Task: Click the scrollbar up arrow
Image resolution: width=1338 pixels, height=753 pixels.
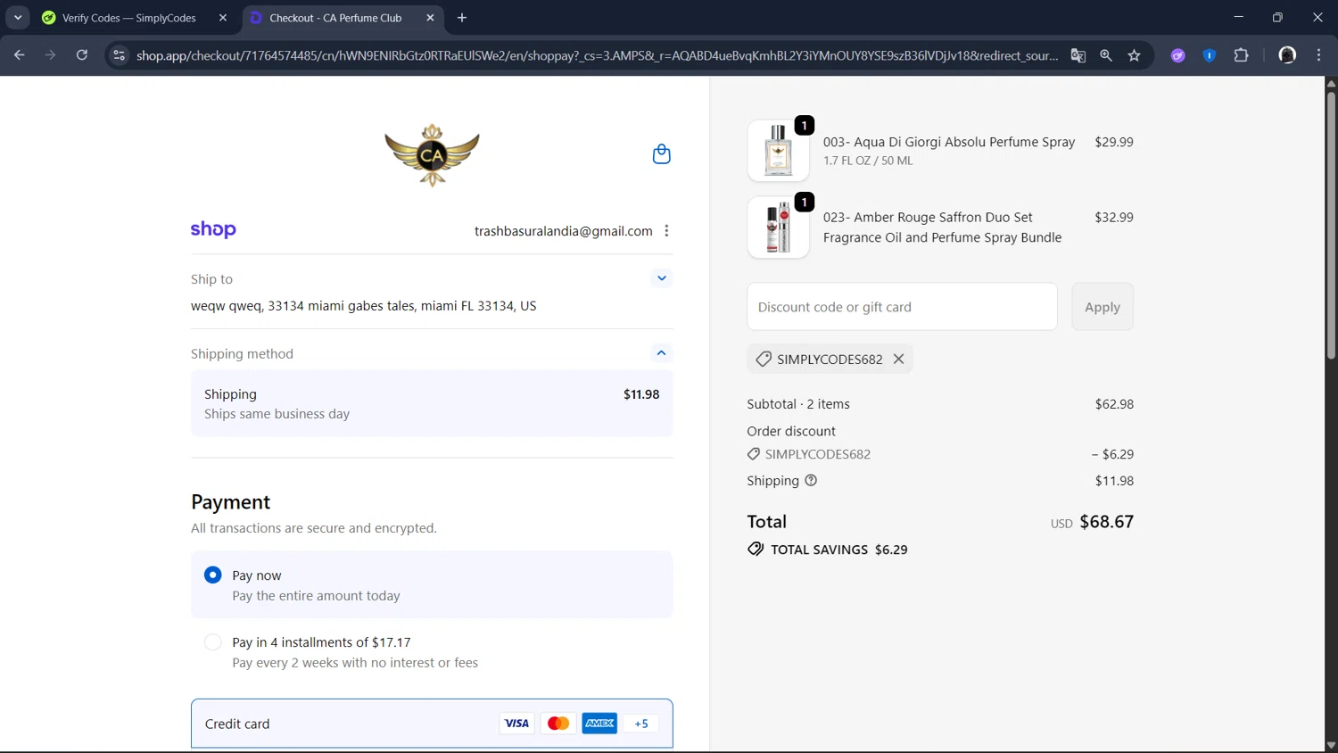Action: click(1331, 83)
